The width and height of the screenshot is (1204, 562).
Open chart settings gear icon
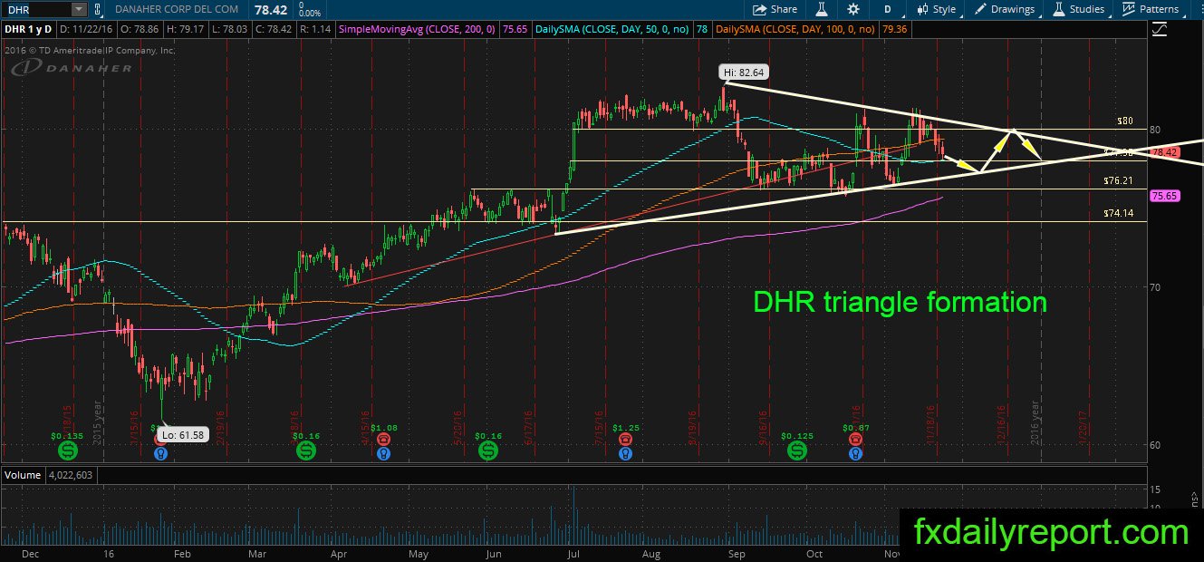point(853,9)
